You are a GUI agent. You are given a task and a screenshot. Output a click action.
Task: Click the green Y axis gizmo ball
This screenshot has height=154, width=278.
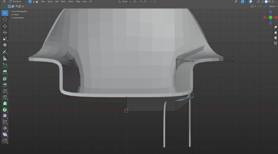[271, 17]
